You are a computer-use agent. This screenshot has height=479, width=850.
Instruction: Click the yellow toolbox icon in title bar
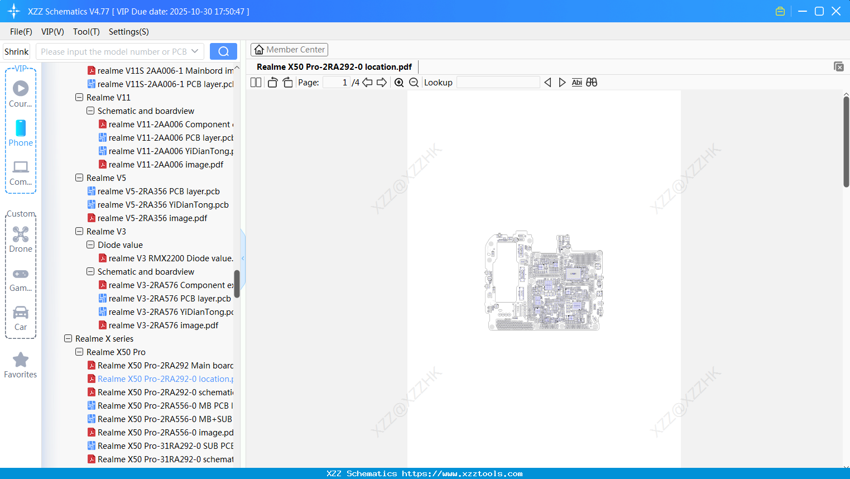coord(780,11)
